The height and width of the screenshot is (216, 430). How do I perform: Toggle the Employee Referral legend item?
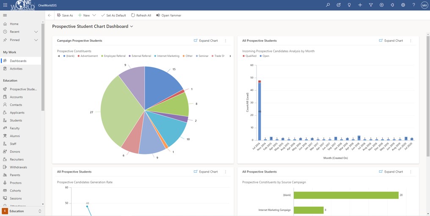(113, 56)
